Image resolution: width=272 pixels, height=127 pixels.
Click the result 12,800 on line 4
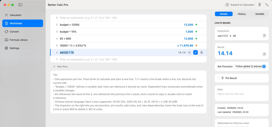pos(188,39)
